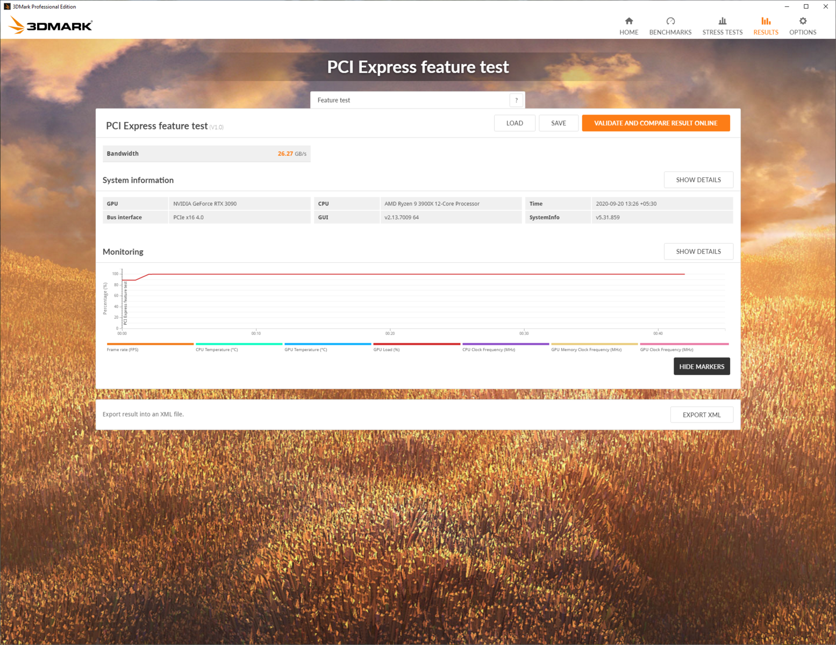Image resolution: width=836 pixels, height=645 pixels.
Task: Go to the STRESS TESTS tab label
Action: tap(723, 32)
